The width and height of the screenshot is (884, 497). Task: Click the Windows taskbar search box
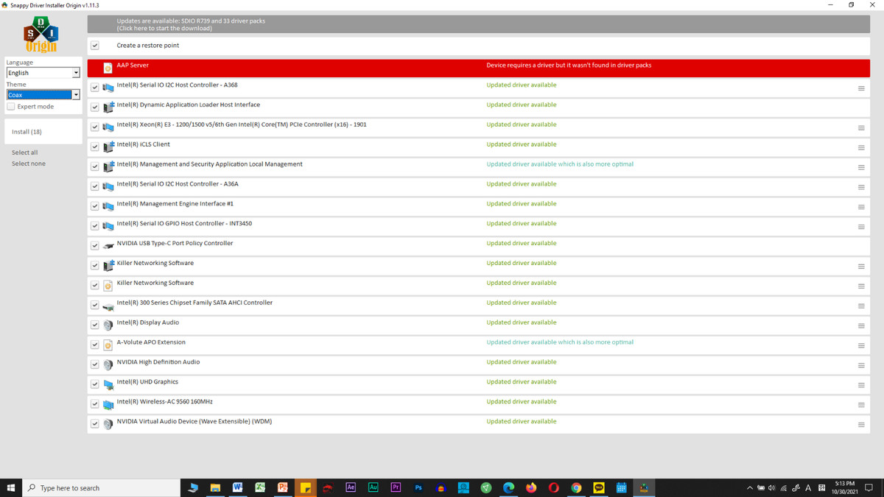[102, 487]
